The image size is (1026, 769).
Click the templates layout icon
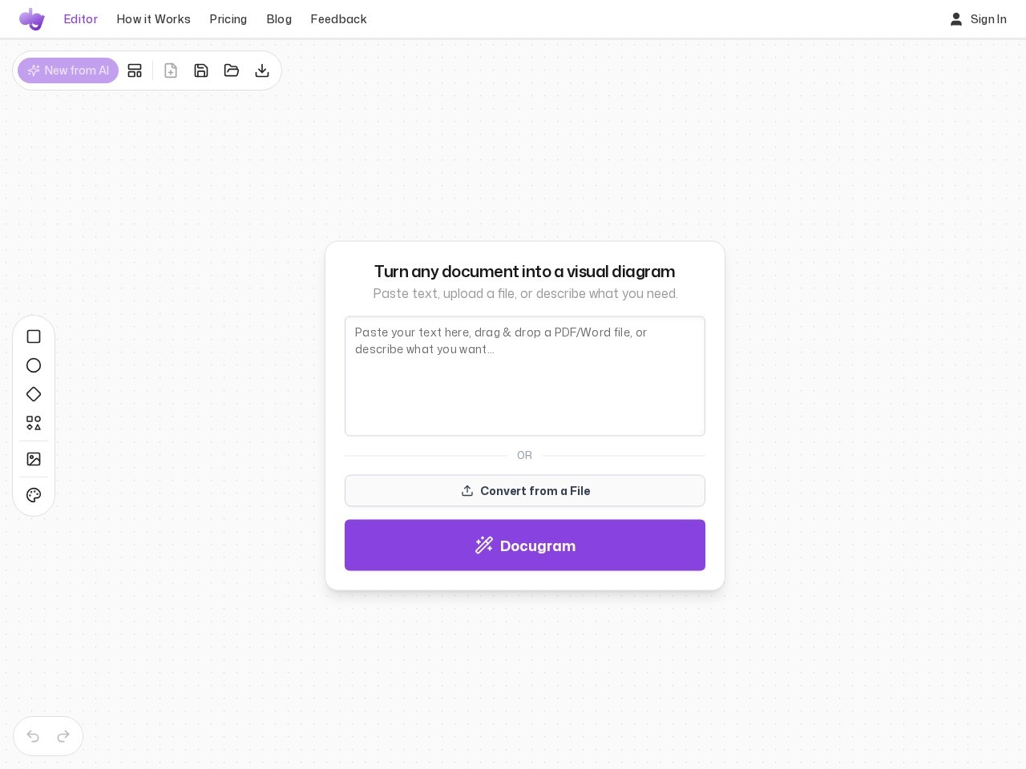point(135,70)
